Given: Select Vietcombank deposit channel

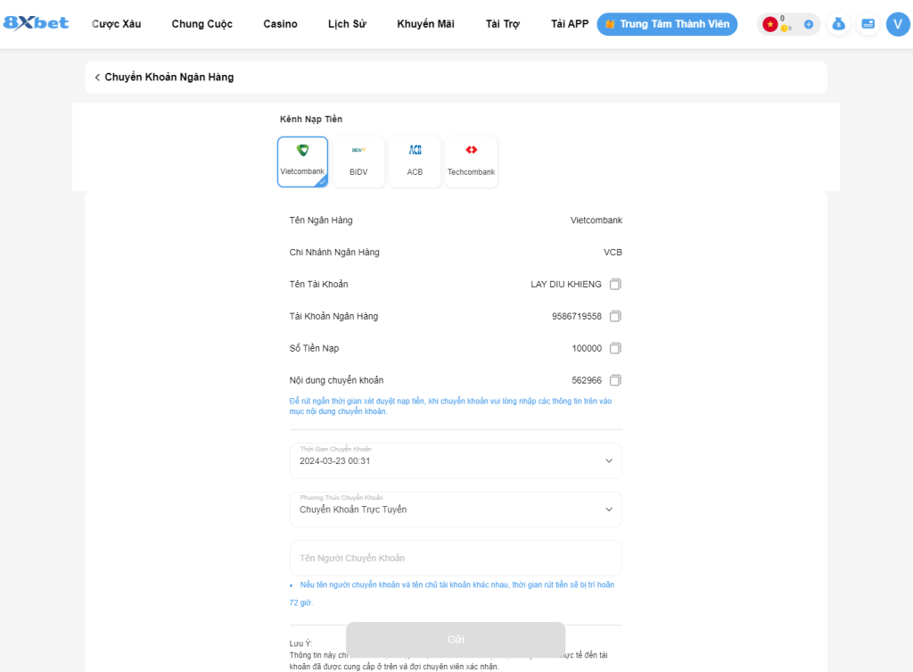Looking at the screenshot, I should point(302,162).
